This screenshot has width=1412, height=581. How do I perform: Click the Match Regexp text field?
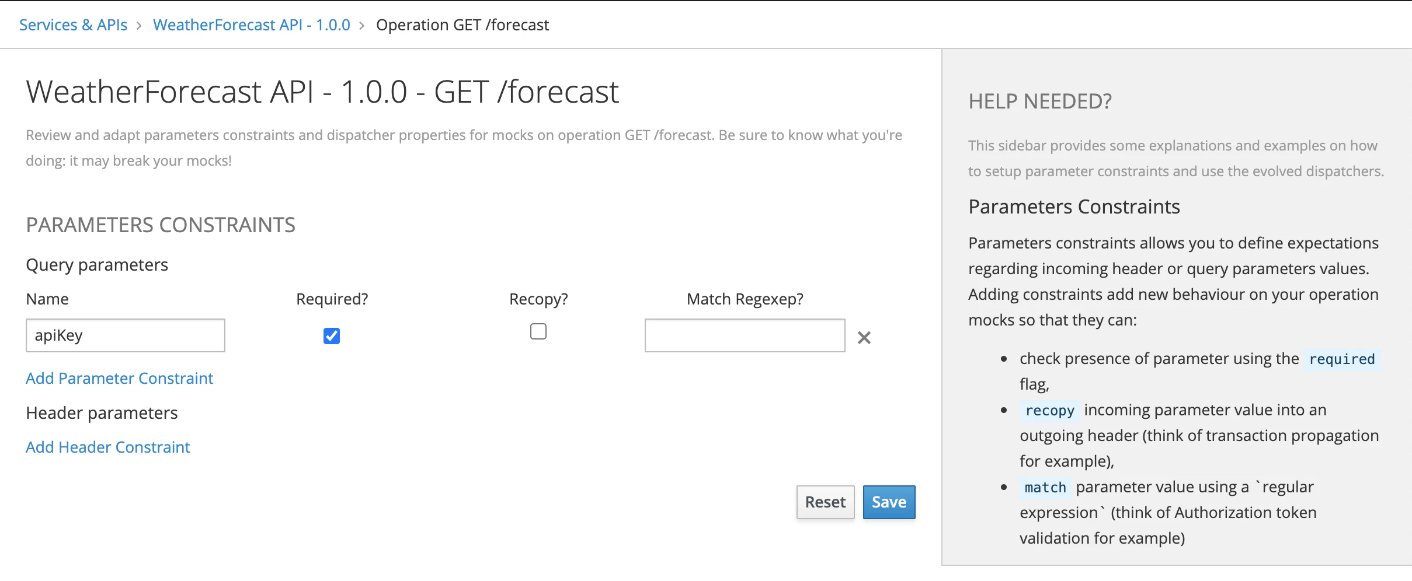pyautogui.click(x=744, y=335)
